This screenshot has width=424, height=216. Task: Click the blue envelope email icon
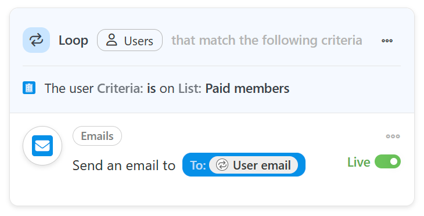42,146
